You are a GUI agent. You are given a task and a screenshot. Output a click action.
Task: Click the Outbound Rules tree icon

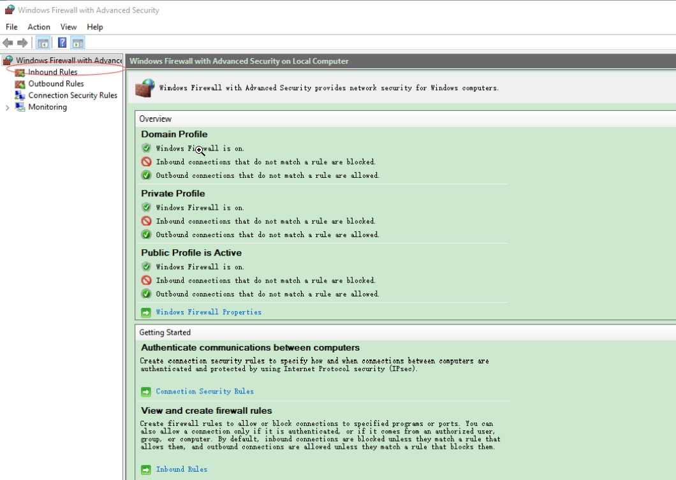[20, 84]
